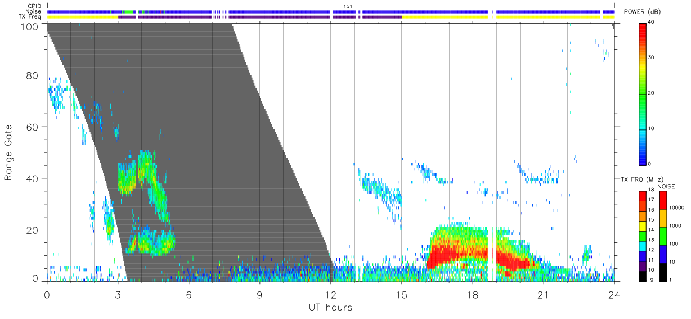Click the 9 tick on UT hours axis
The height and width of the screenshot is (319, 691).
[x=259, y=295]
